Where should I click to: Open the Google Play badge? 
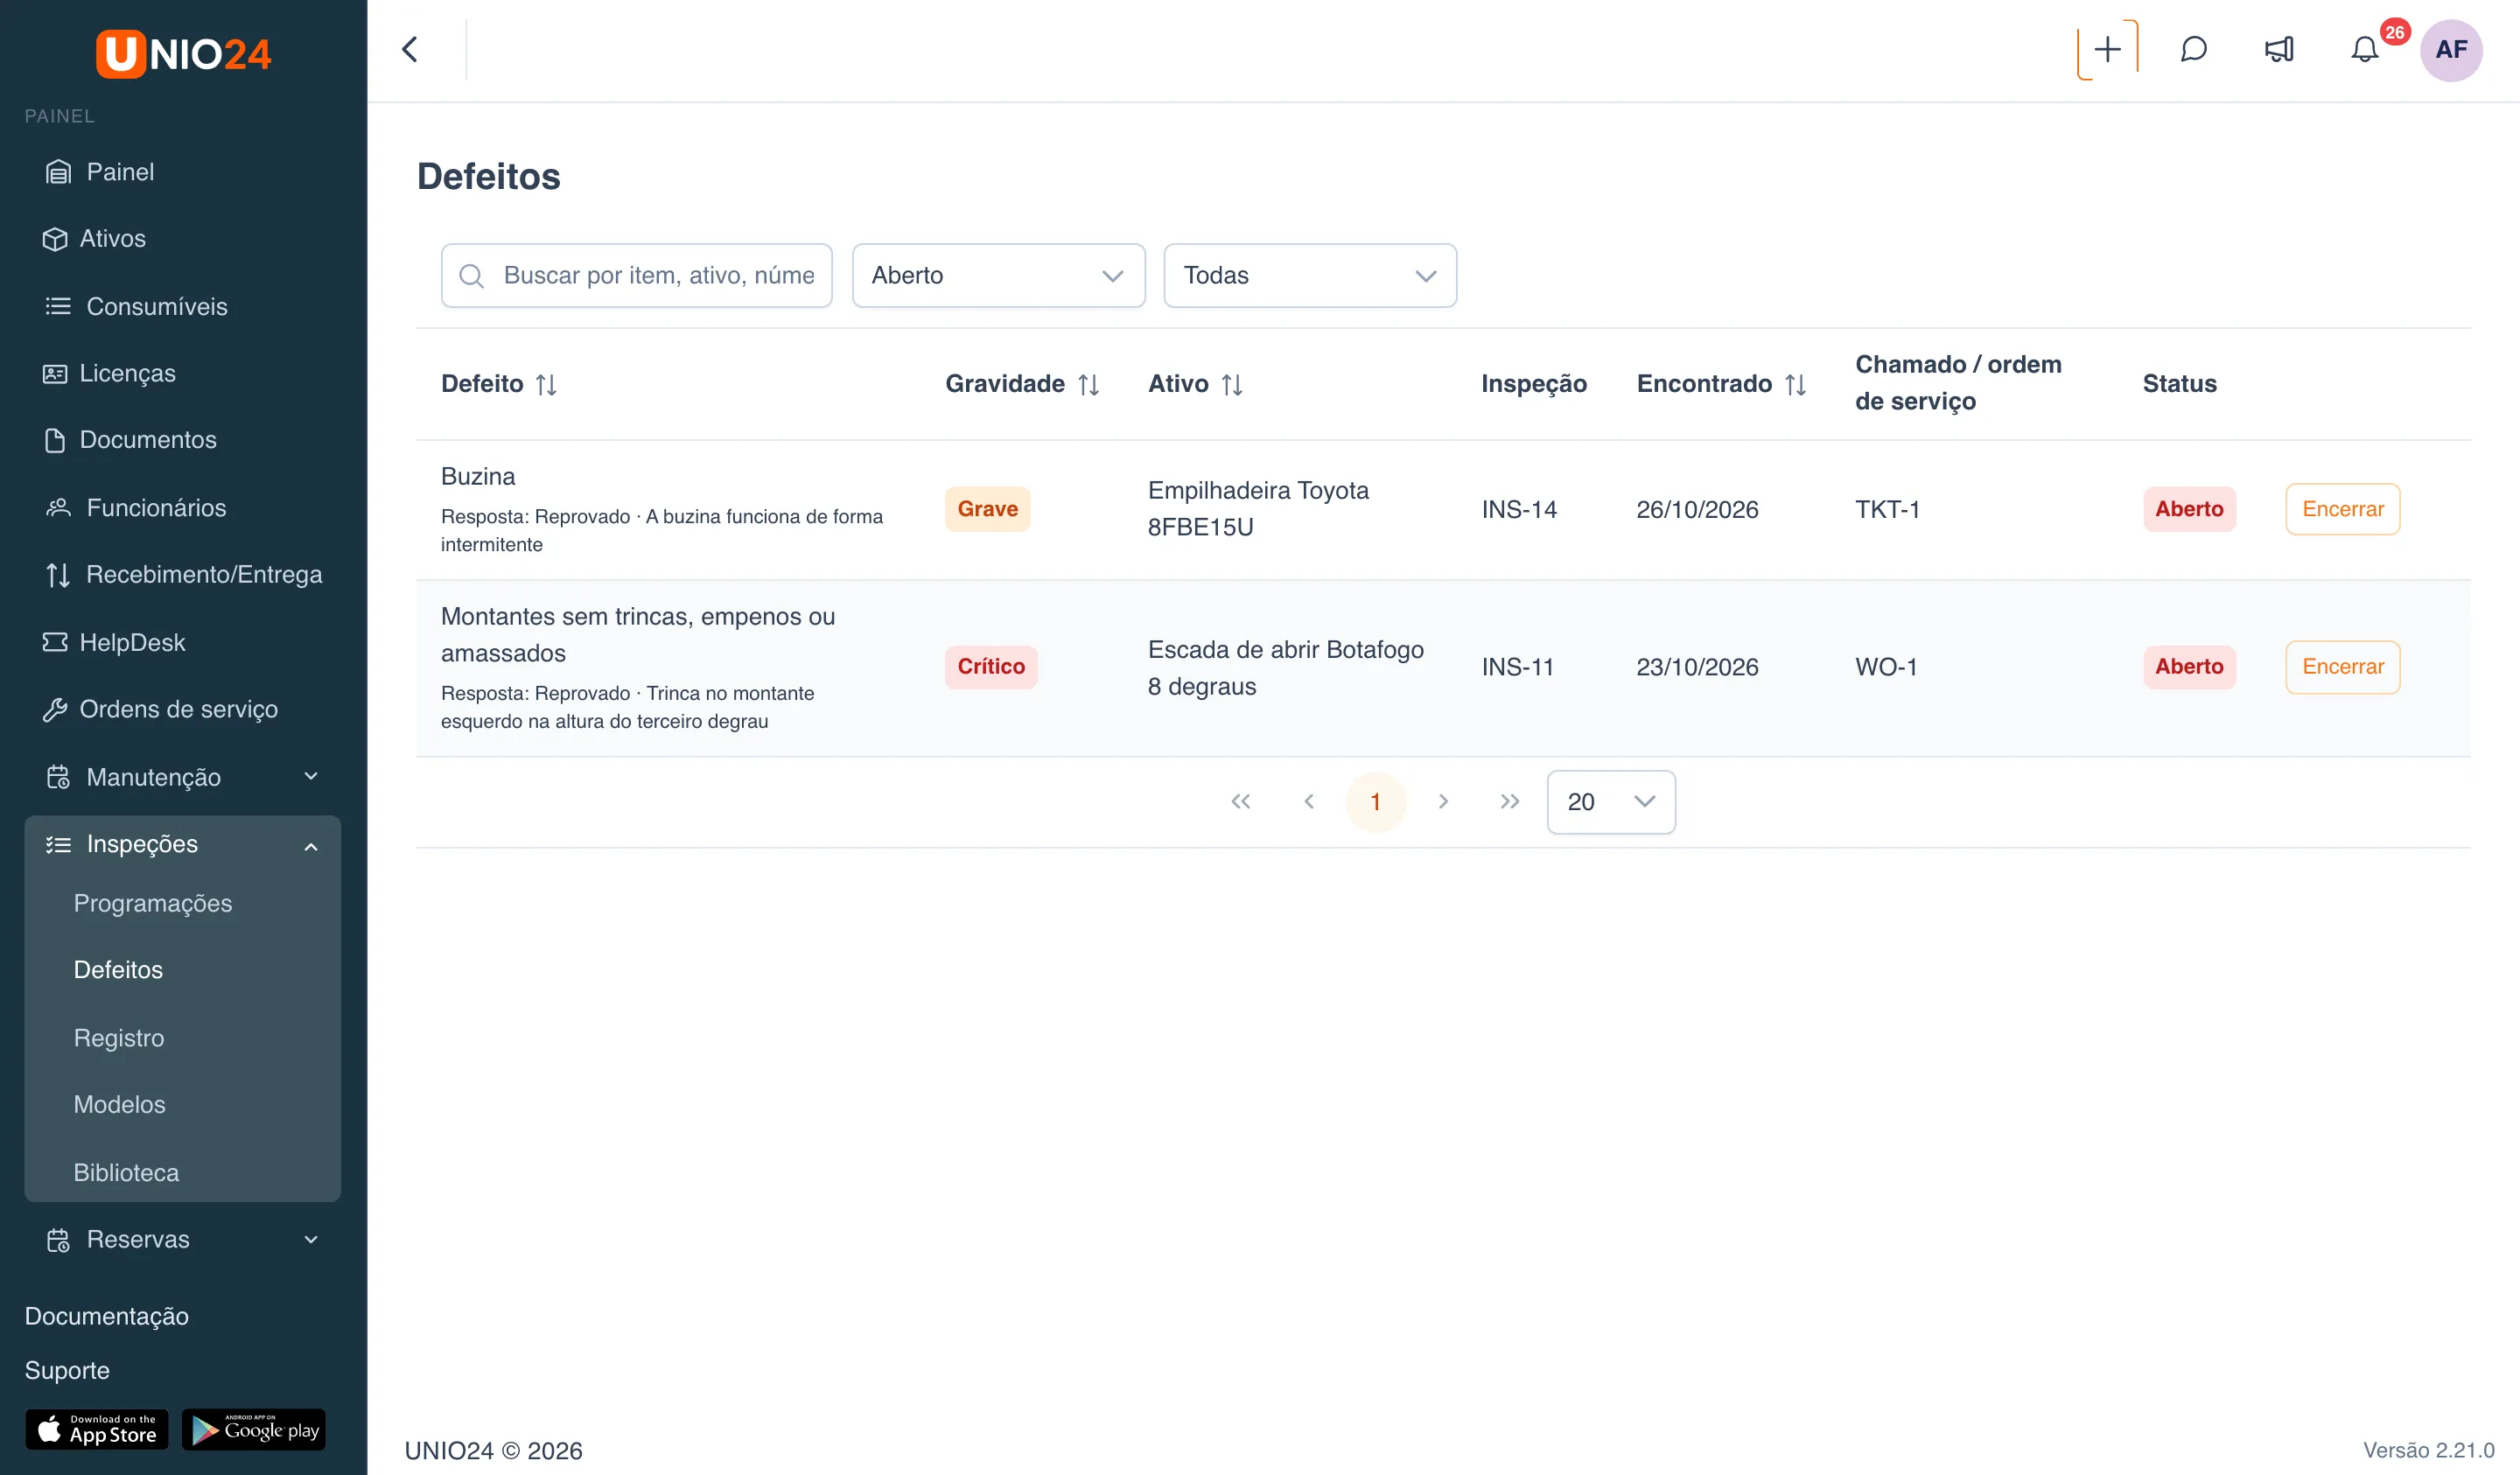[x=254, y=1430]
